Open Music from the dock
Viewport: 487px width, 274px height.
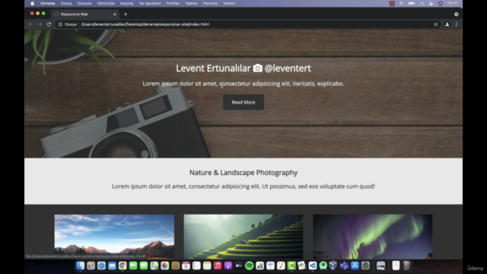pos(218,266)
